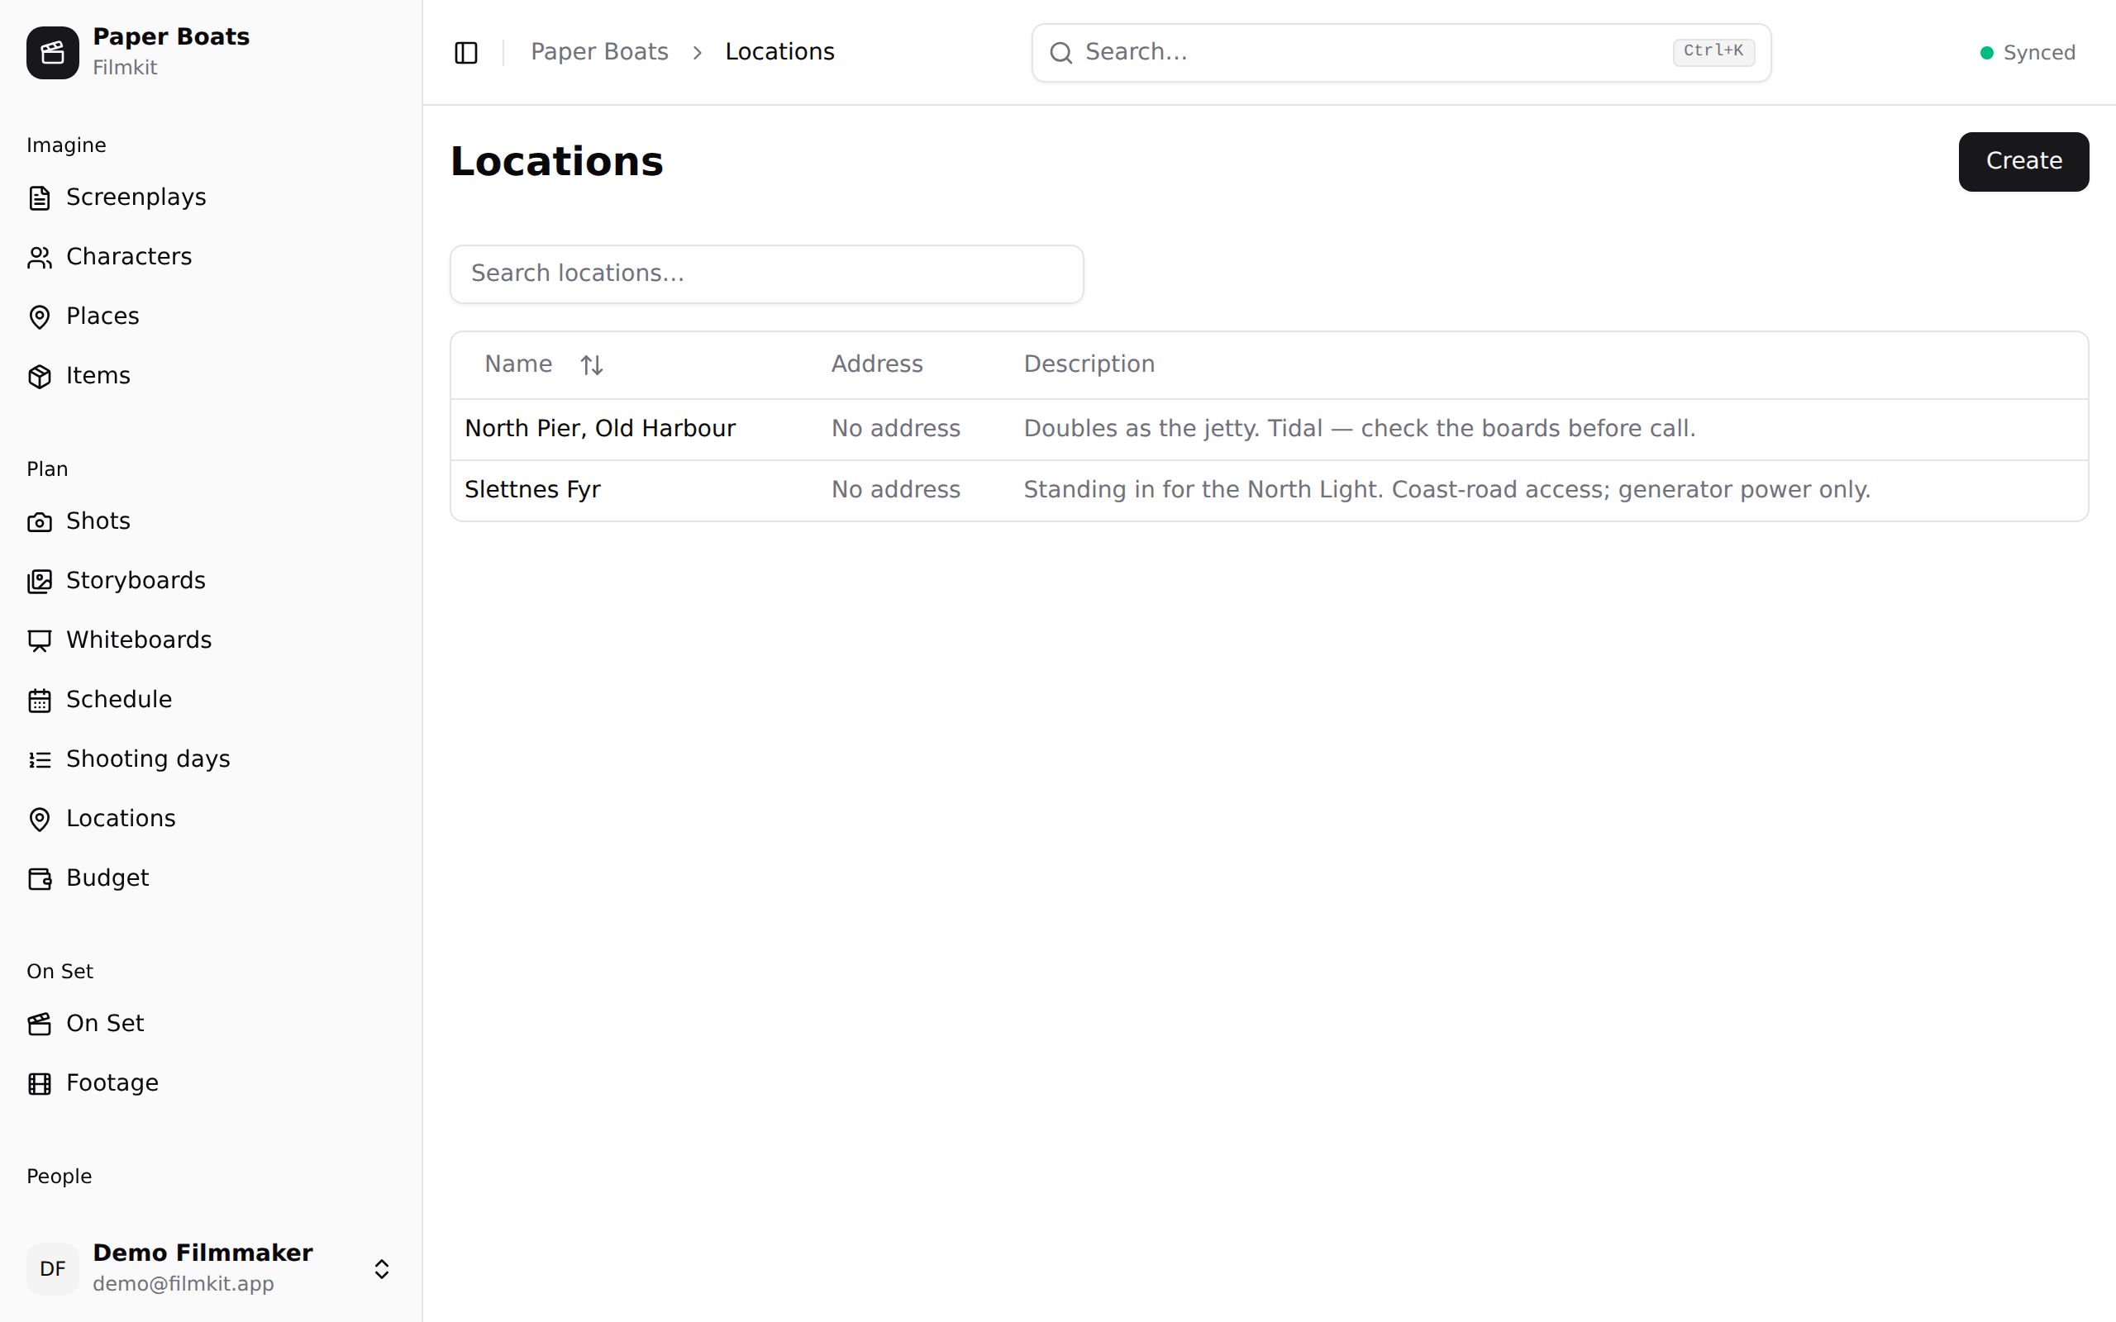The height and width of the screenshot is (1322, 2116).
Task: Expand the Demo Filmmaker account switcher
Action: tap(381, 1268)
